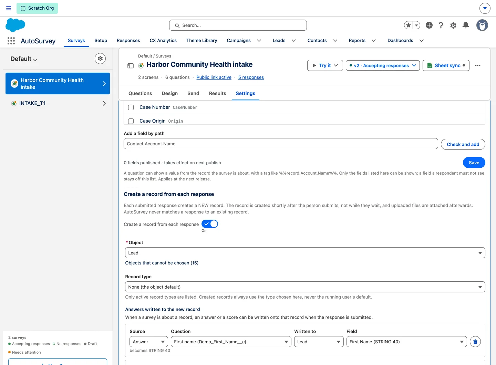Select the Settings tab
Screen dimensions: 496x365
click(x=246, y=93)
